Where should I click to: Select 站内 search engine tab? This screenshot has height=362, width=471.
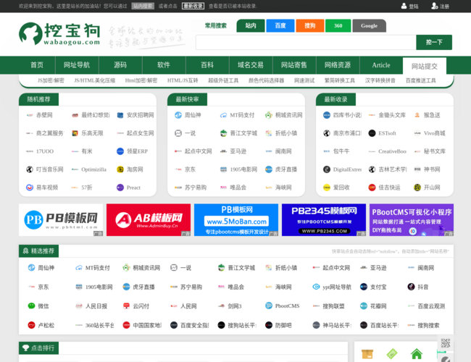tap(251, 25)
